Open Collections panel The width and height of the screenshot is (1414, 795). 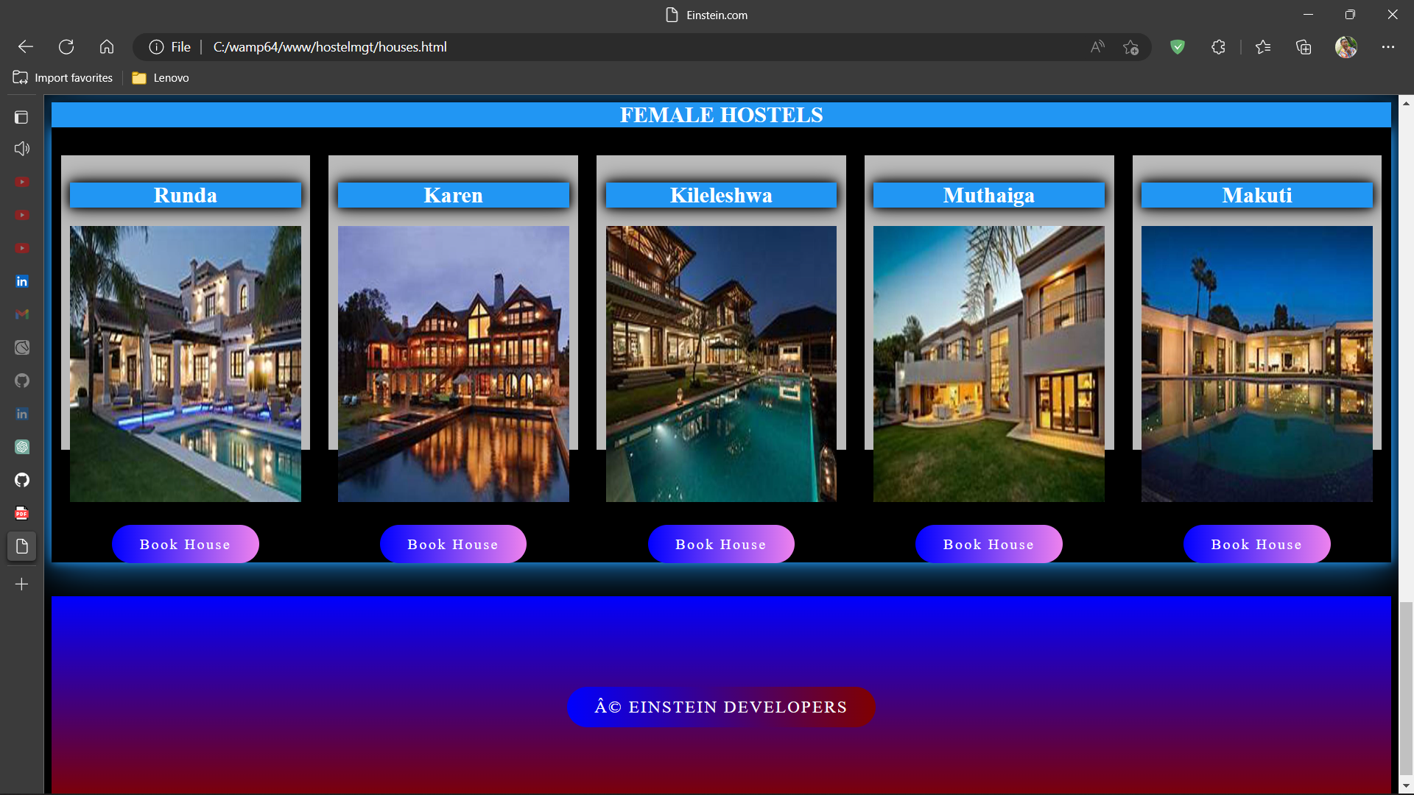coord(1304,47)
